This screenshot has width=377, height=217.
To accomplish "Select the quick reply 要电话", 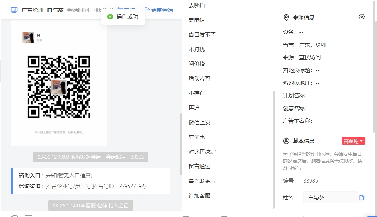I will (197, 20).
